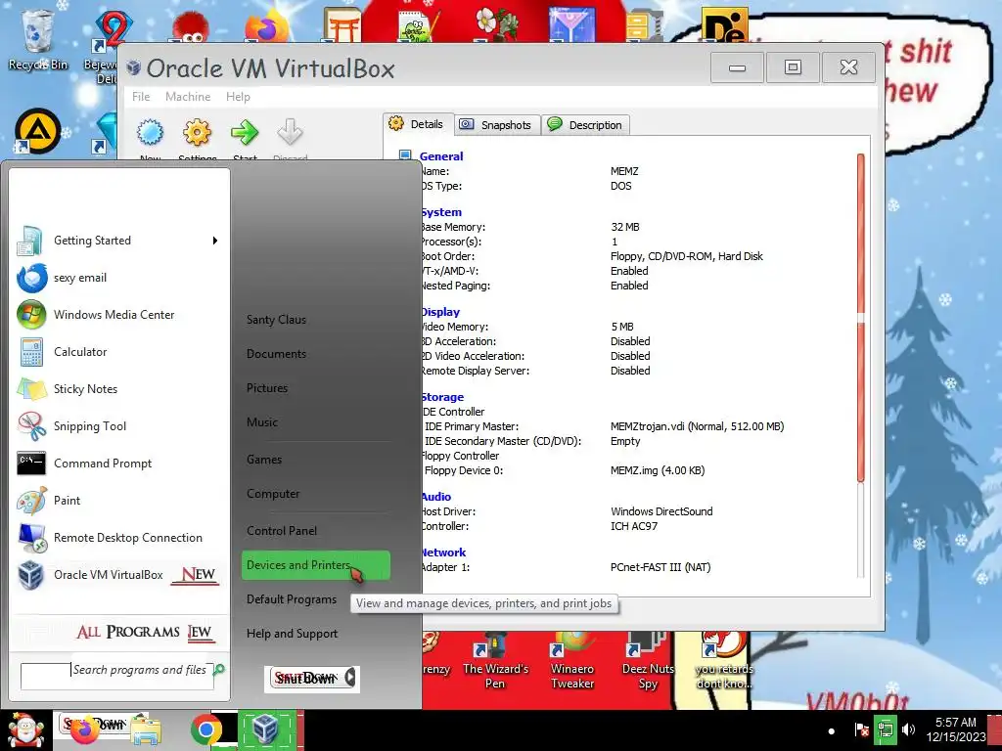The width and height of the screenshot is (1002, 751).
Task: Click the System section heading link
Action: (441, 212)
